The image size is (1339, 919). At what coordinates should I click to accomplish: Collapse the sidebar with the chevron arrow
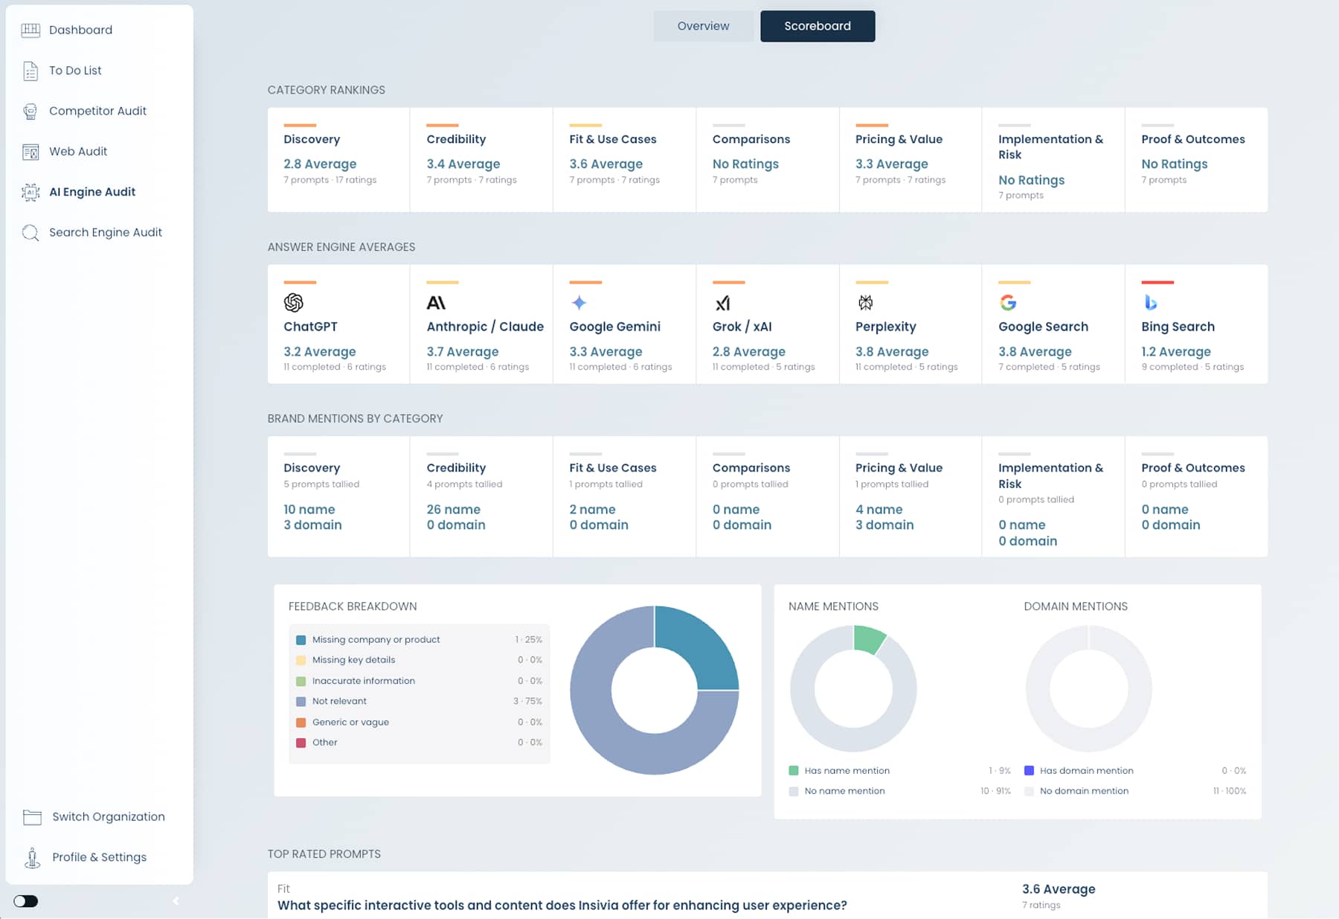coord(176,901)
